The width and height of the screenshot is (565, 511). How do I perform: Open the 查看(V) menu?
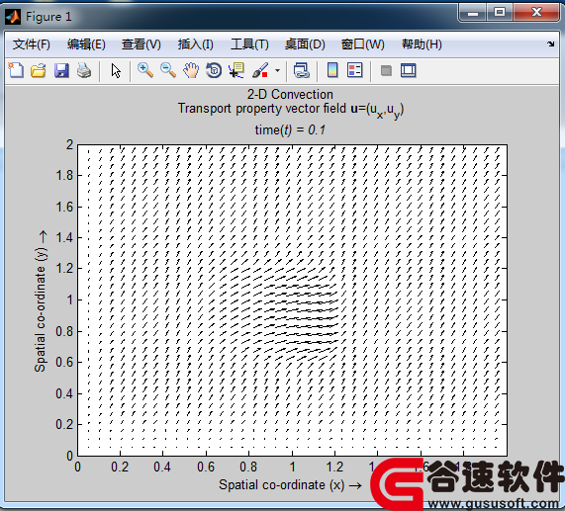click(x=141, y=44)
